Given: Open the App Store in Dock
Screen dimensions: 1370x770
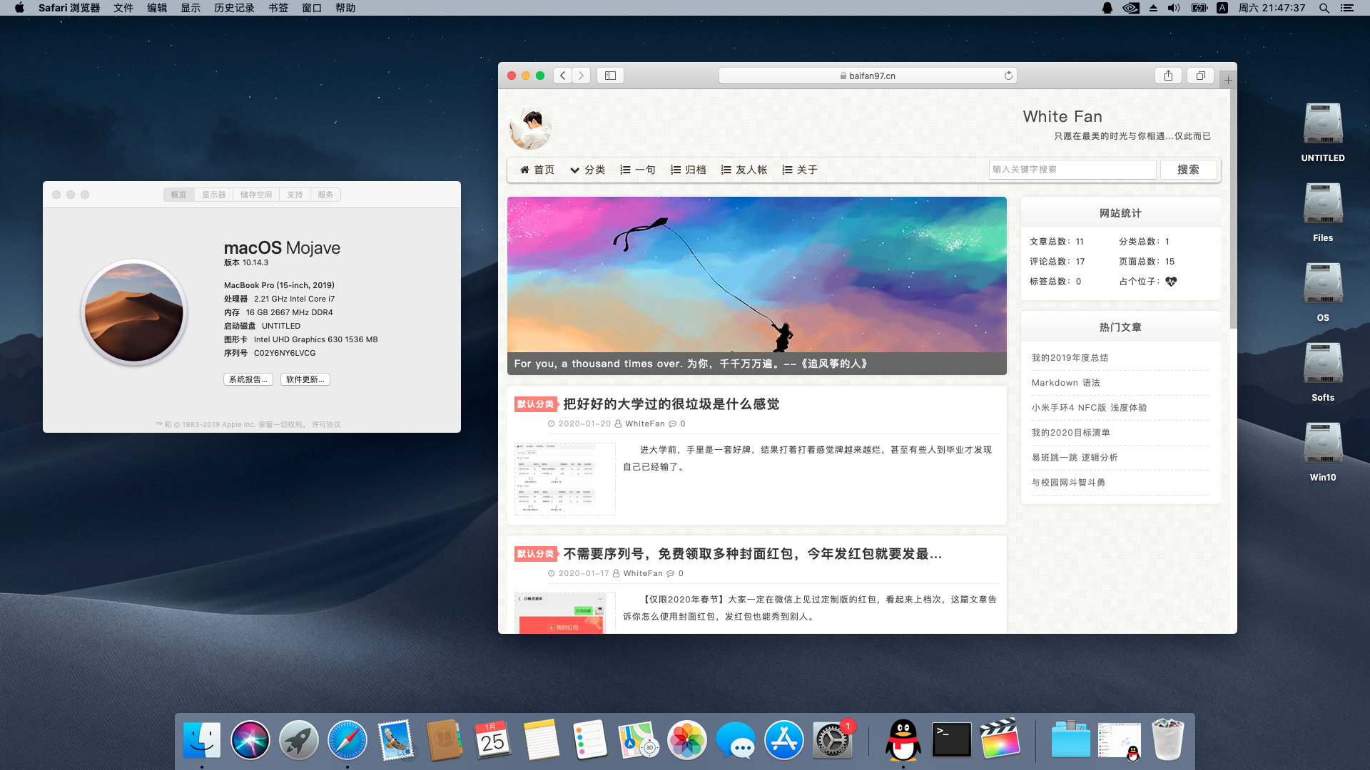Looking at the screenshot, I should click(784, 740).
